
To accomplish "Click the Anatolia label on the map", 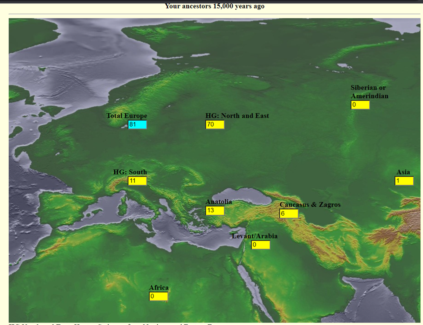I will coord(219,202).
